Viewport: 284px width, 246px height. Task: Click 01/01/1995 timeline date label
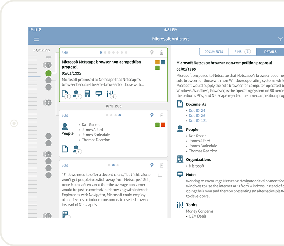pyautogui.click(x=42, y=50)
